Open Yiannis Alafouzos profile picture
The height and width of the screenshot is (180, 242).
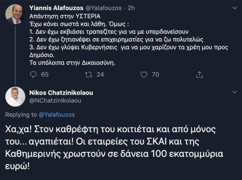[15, 15]
